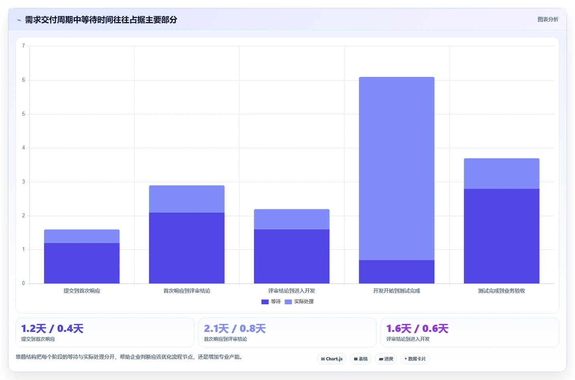Click the processing segment of 评审结论到进入开发 bar
Screen dimensions: 575x380
[x=292, y=219]
